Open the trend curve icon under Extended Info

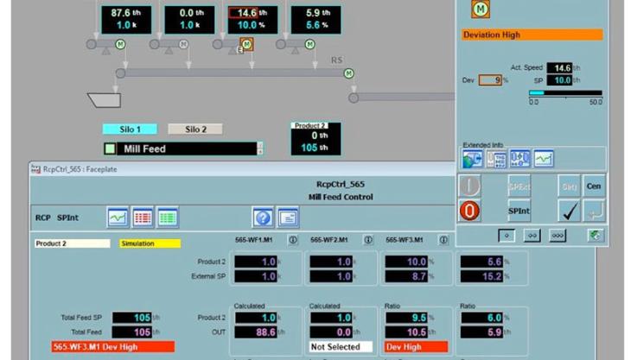tap(544, 159)
